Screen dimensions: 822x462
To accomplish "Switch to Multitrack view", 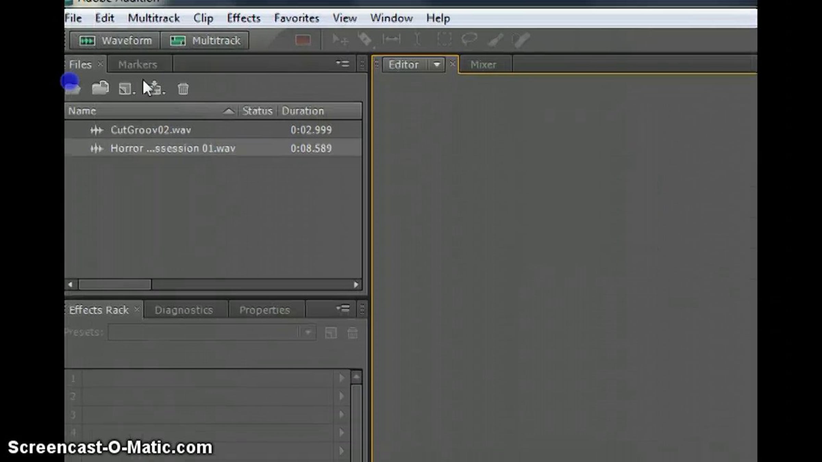I will point(205,41).
